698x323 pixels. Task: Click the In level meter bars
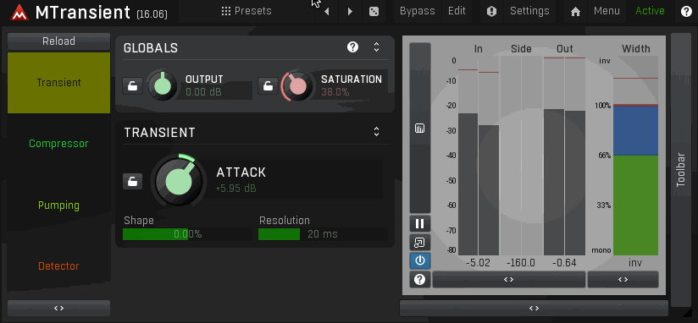[479, 156]
